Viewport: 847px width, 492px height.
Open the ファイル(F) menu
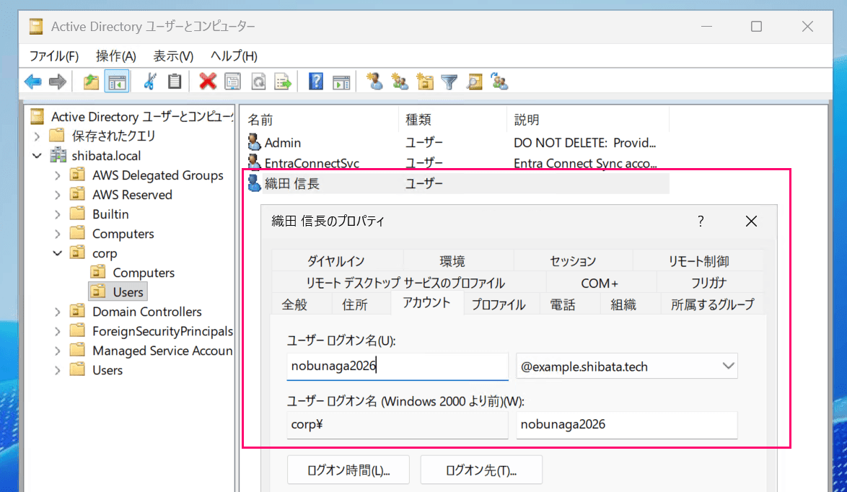coord(54,56)
